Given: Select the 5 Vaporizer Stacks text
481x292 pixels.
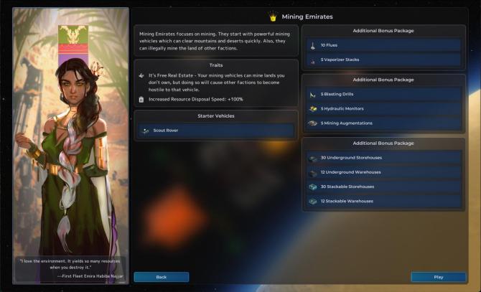Looking at the screenshot, I should [340, 60].
